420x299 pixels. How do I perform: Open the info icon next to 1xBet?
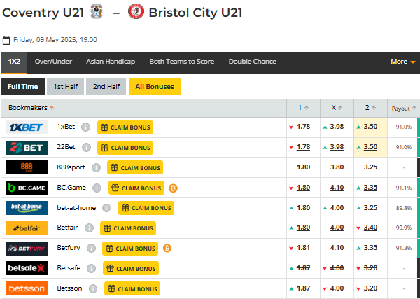[85, 127]
